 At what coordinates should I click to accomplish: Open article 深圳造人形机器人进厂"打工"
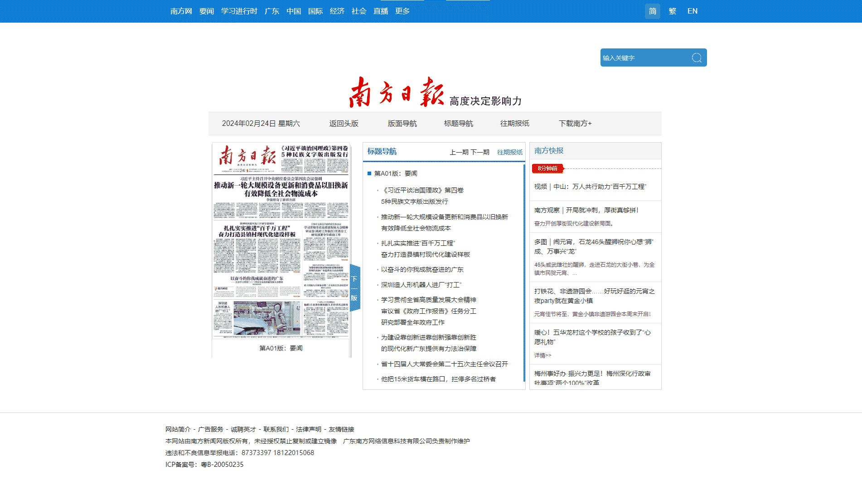[x=421, y=285]
